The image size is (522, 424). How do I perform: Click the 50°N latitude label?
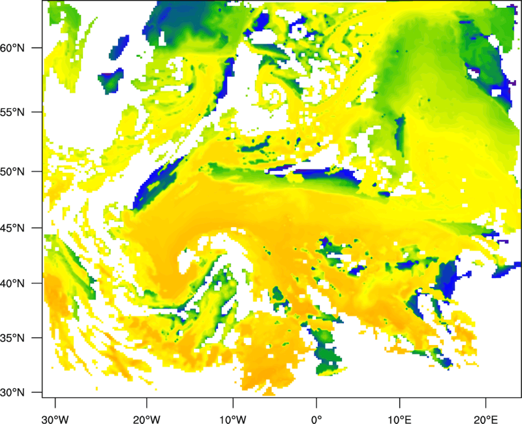pyautogui.click(x=12, y=172)
